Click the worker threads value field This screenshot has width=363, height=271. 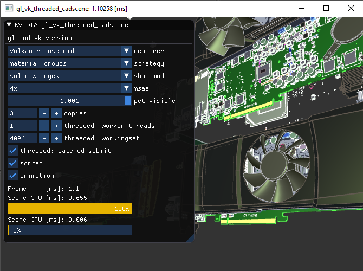click(22, 126)
